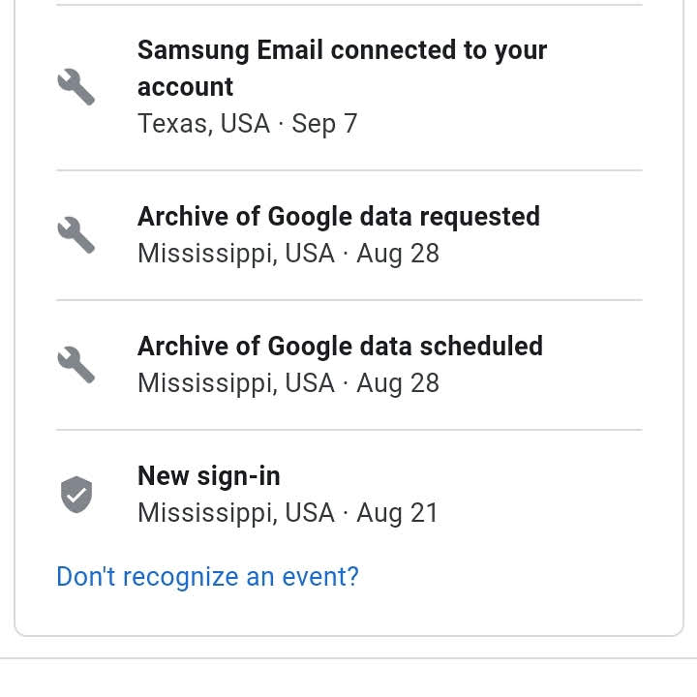
Task: Click Aug 28 under Archive data scheduled
Action: tap(398, 383)
